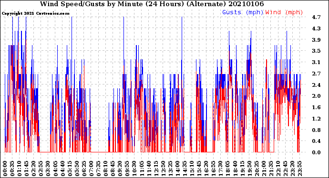Click the 1.2 y-axis value
This screenshot has width=329, height=178.
(x=316, y=119)
